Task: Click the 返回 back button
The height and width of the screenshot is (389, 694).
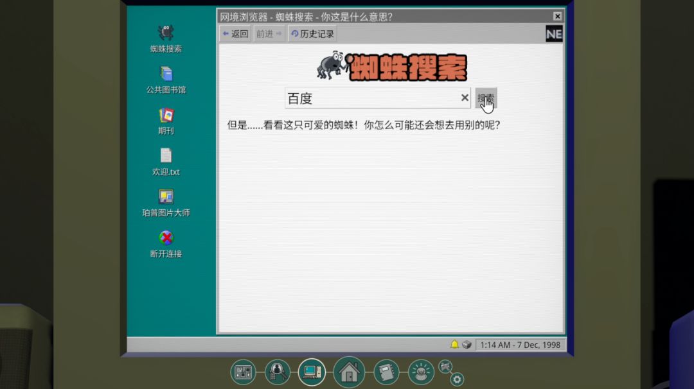Action: (235, 33)
